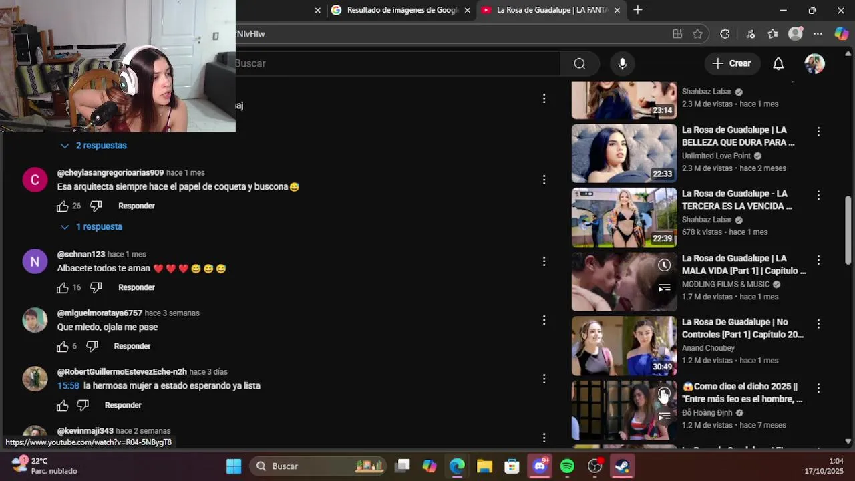Viewport: 855px width, 481px height.
Task: Start voice search with the microphone icon
Action: 622,63
